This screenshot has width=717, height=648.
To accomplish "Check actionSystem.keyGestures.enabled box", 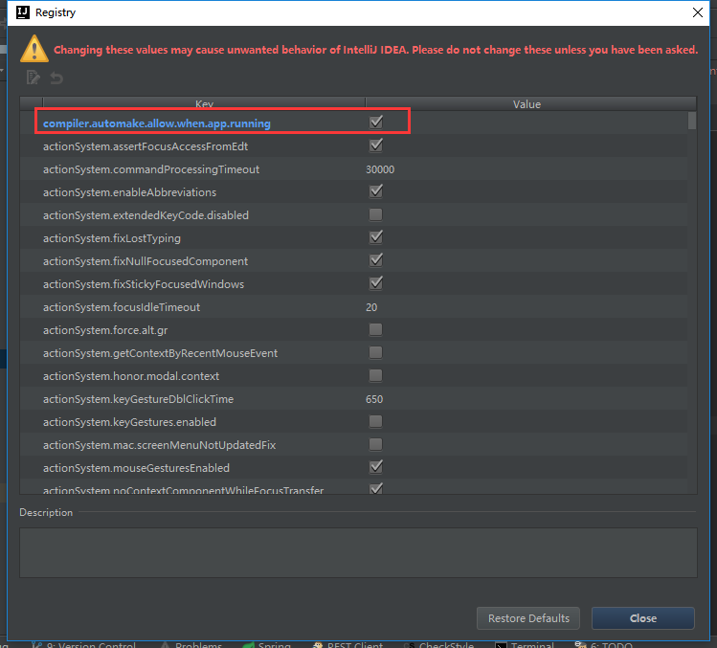I will (x=376, y=421).
